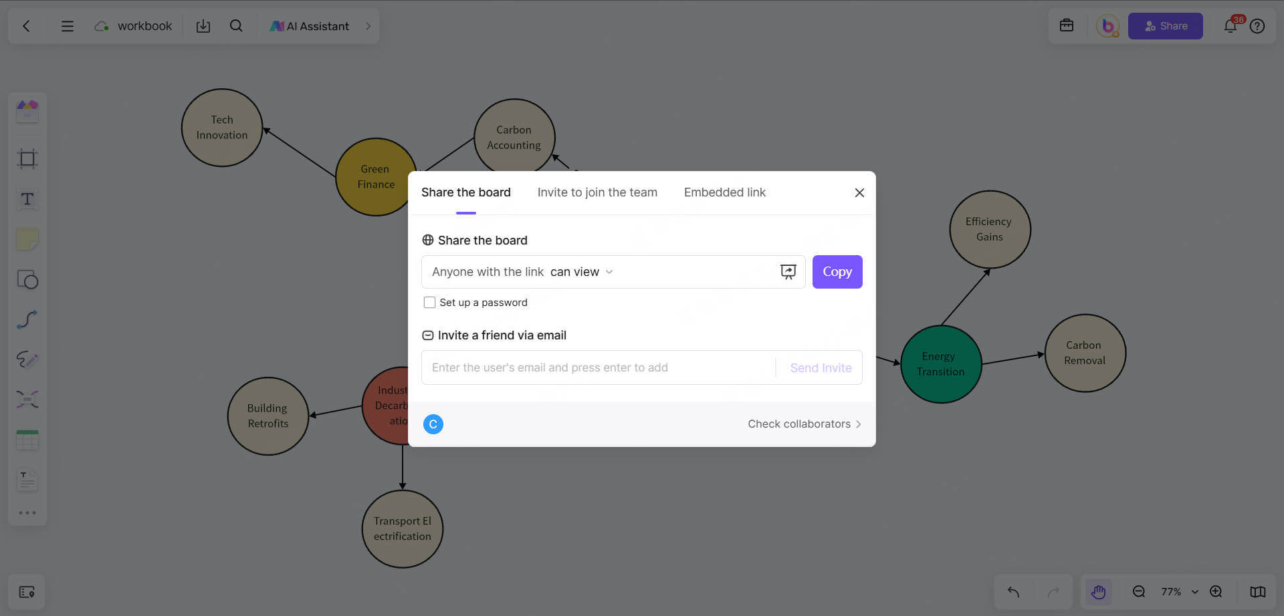Open the help question mark

pyautogui.click(x=1257, y=26)
